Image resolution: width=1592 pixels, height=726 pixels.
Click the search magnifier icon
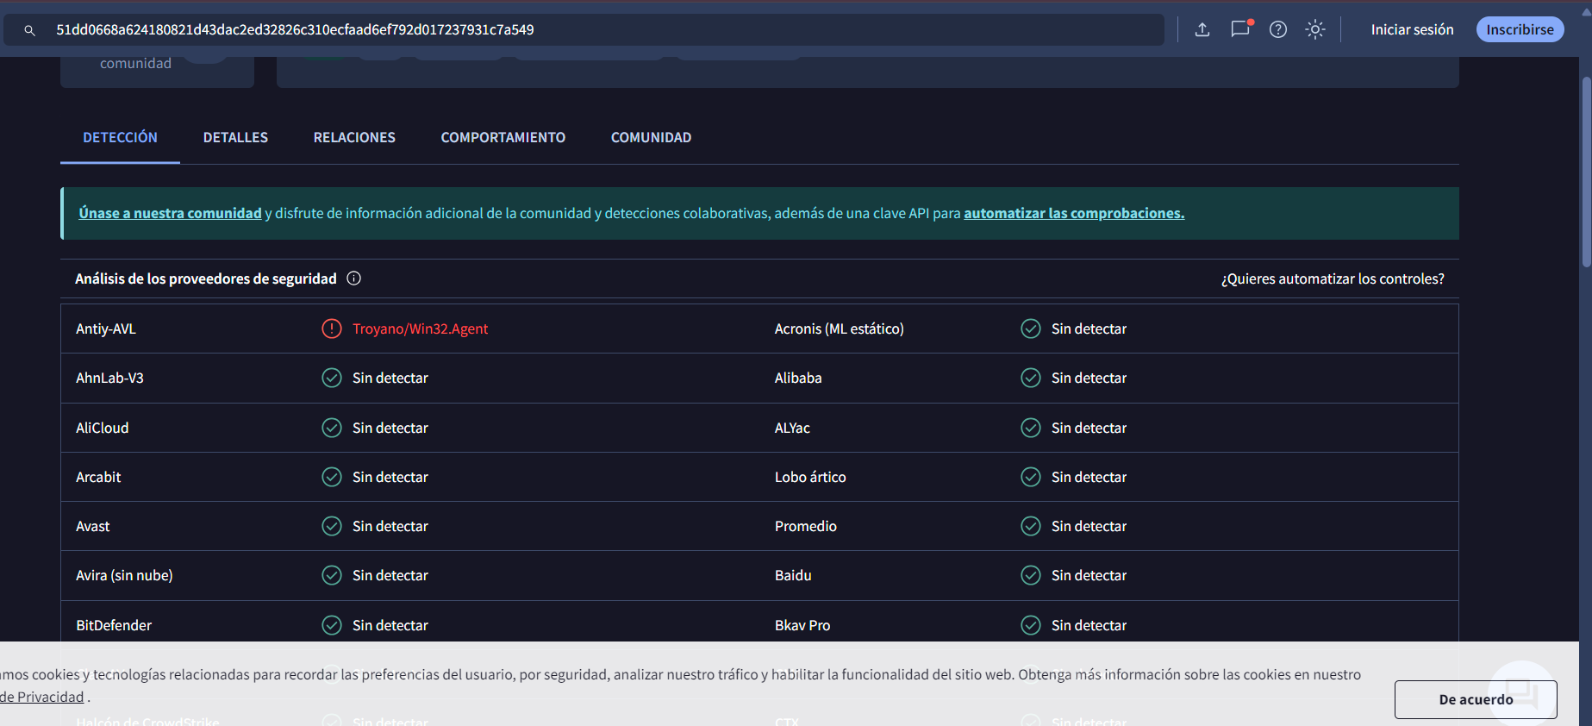coord(29,30)
